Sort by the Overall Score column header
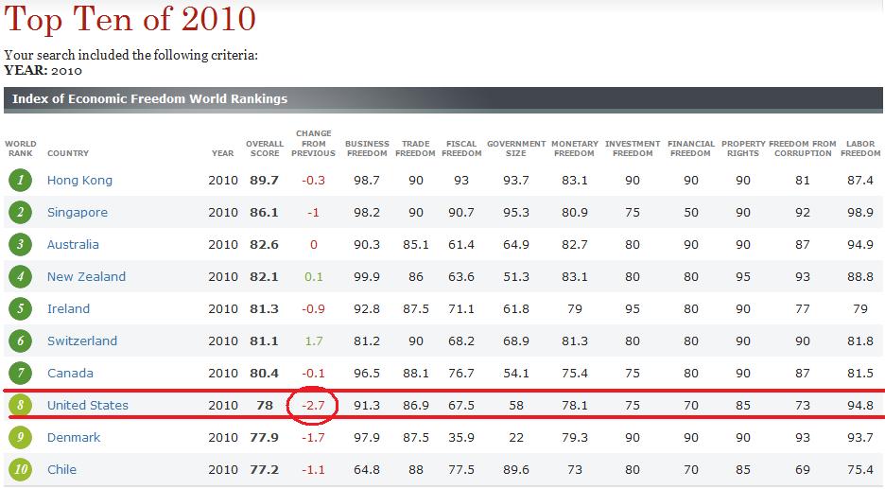The width and height of the screenshot is (885, 489). point(265,148)
